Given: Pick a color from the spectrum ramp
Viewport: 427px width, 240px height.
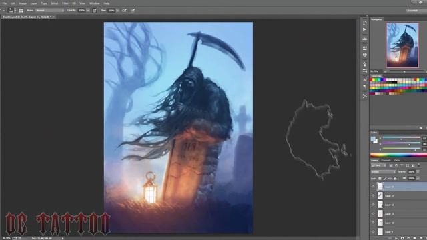Looking at the screenshot, I should coord(398,155).
